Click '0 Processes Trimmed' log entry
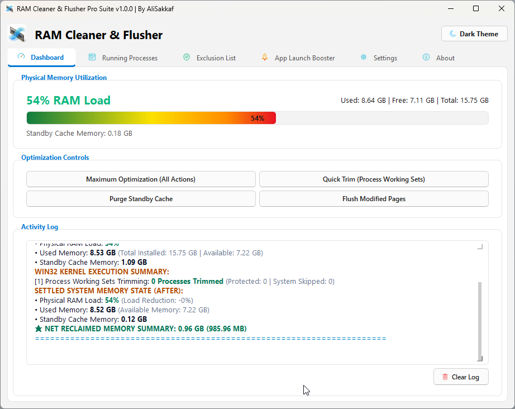 click(x=187, y=281)
